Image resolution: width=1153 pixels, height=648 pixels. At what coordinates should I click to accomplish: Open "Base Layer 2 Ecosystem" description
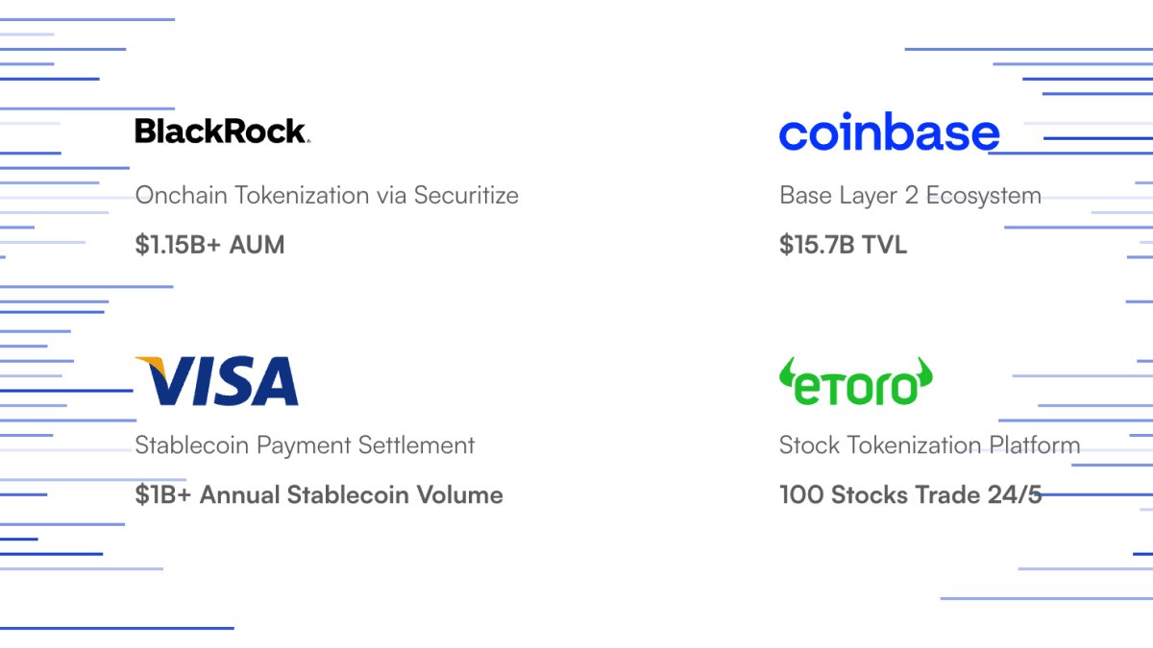point(910,196)
